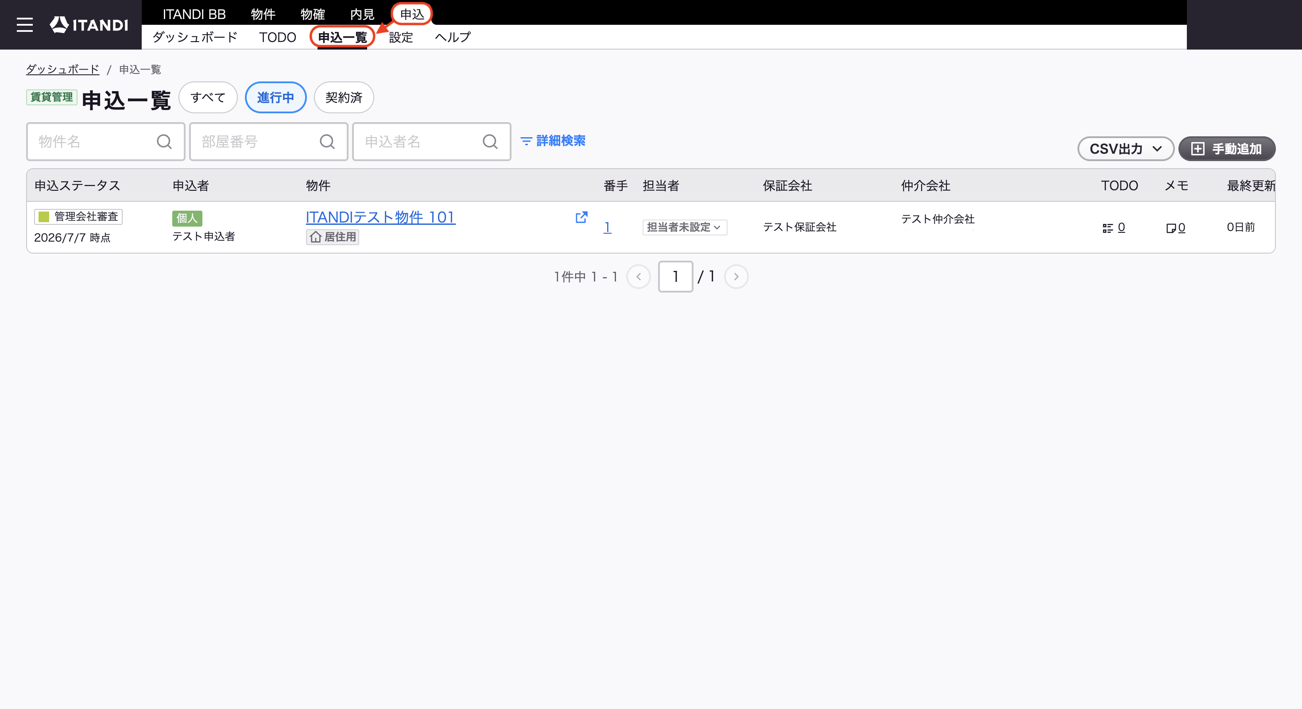This screenshot has width=1302, height=709.
Task: Select the 進行中 filter
Action: click(275, 97)
